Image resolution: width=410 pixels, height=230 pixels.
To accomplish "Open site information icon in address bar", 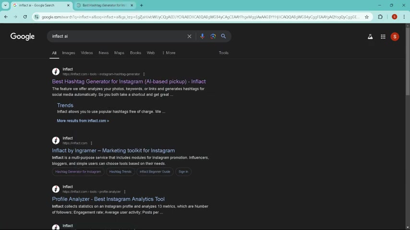I will click(x=36, y=17).
